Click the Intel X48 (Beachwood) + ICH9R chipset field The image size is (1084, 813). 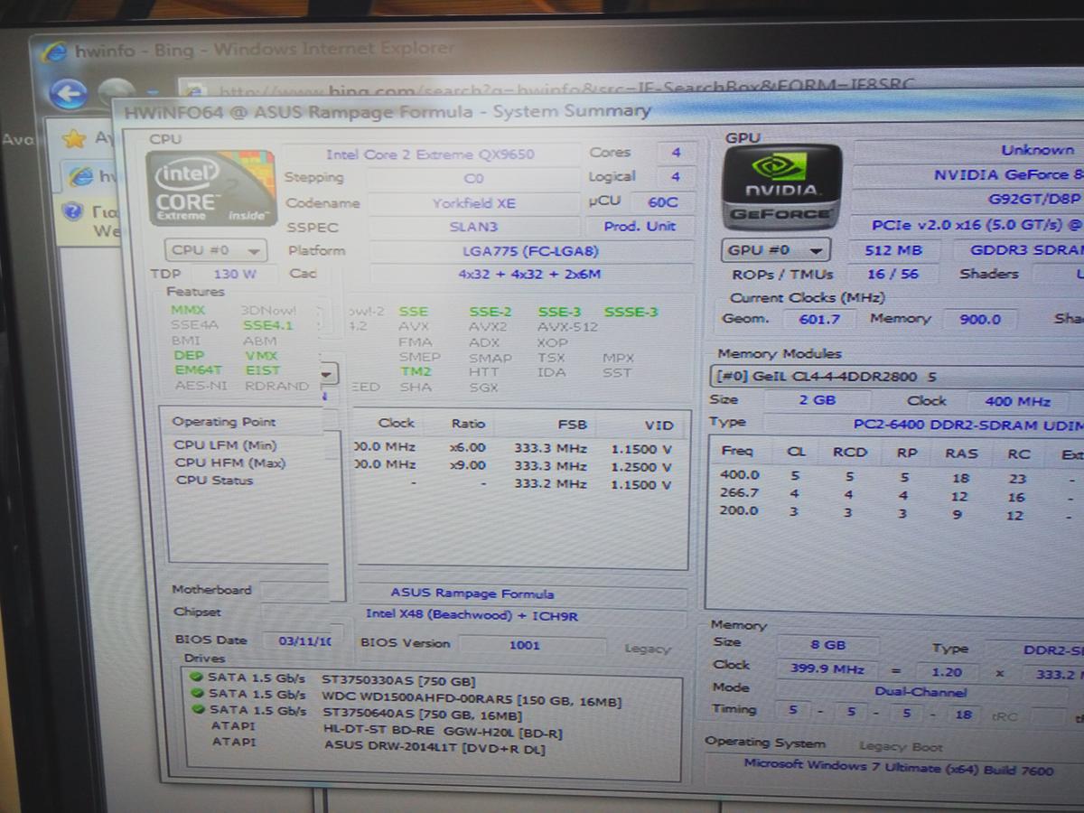tap(473, 615)
